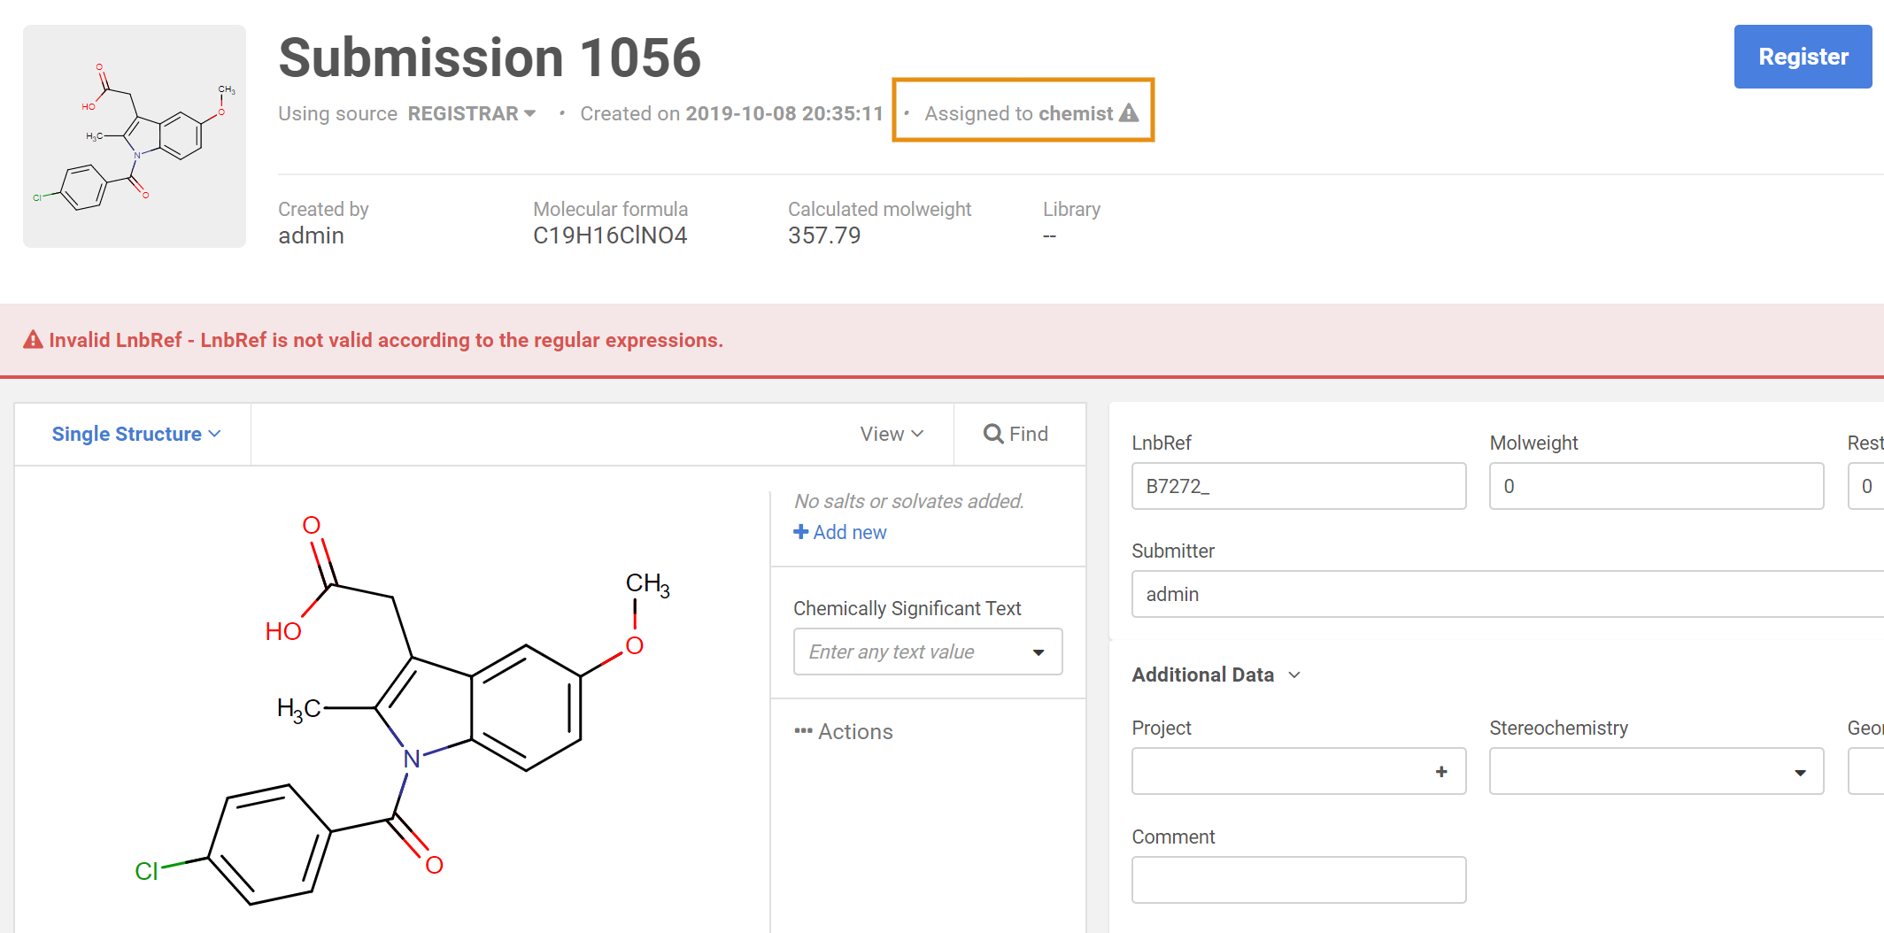Click the Submitter text field
This screenshot has height=933, width=1884.
point(1505,594)
